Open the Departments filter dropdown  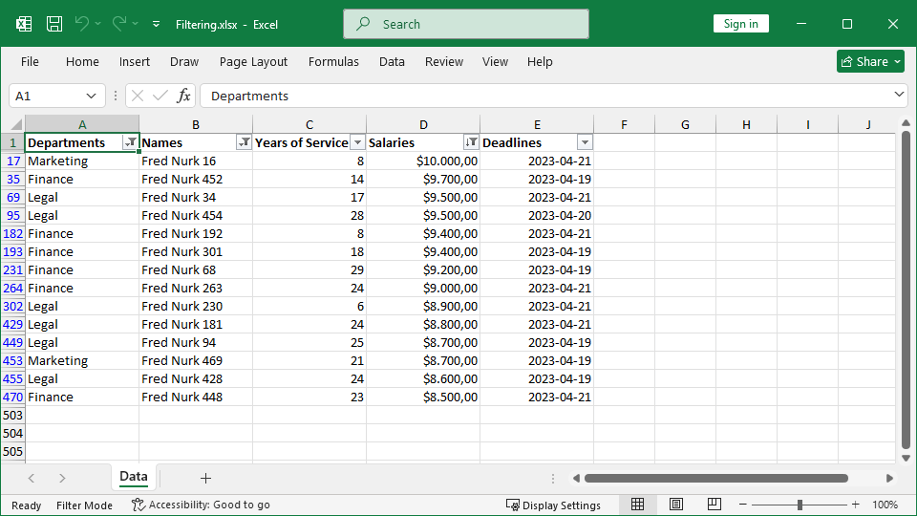[131, 142]
